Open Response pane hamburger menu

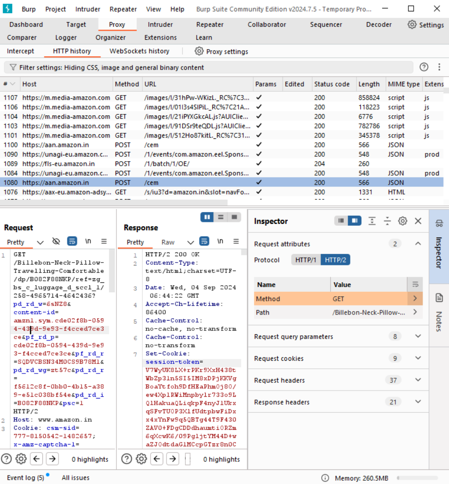pos(236,241)
